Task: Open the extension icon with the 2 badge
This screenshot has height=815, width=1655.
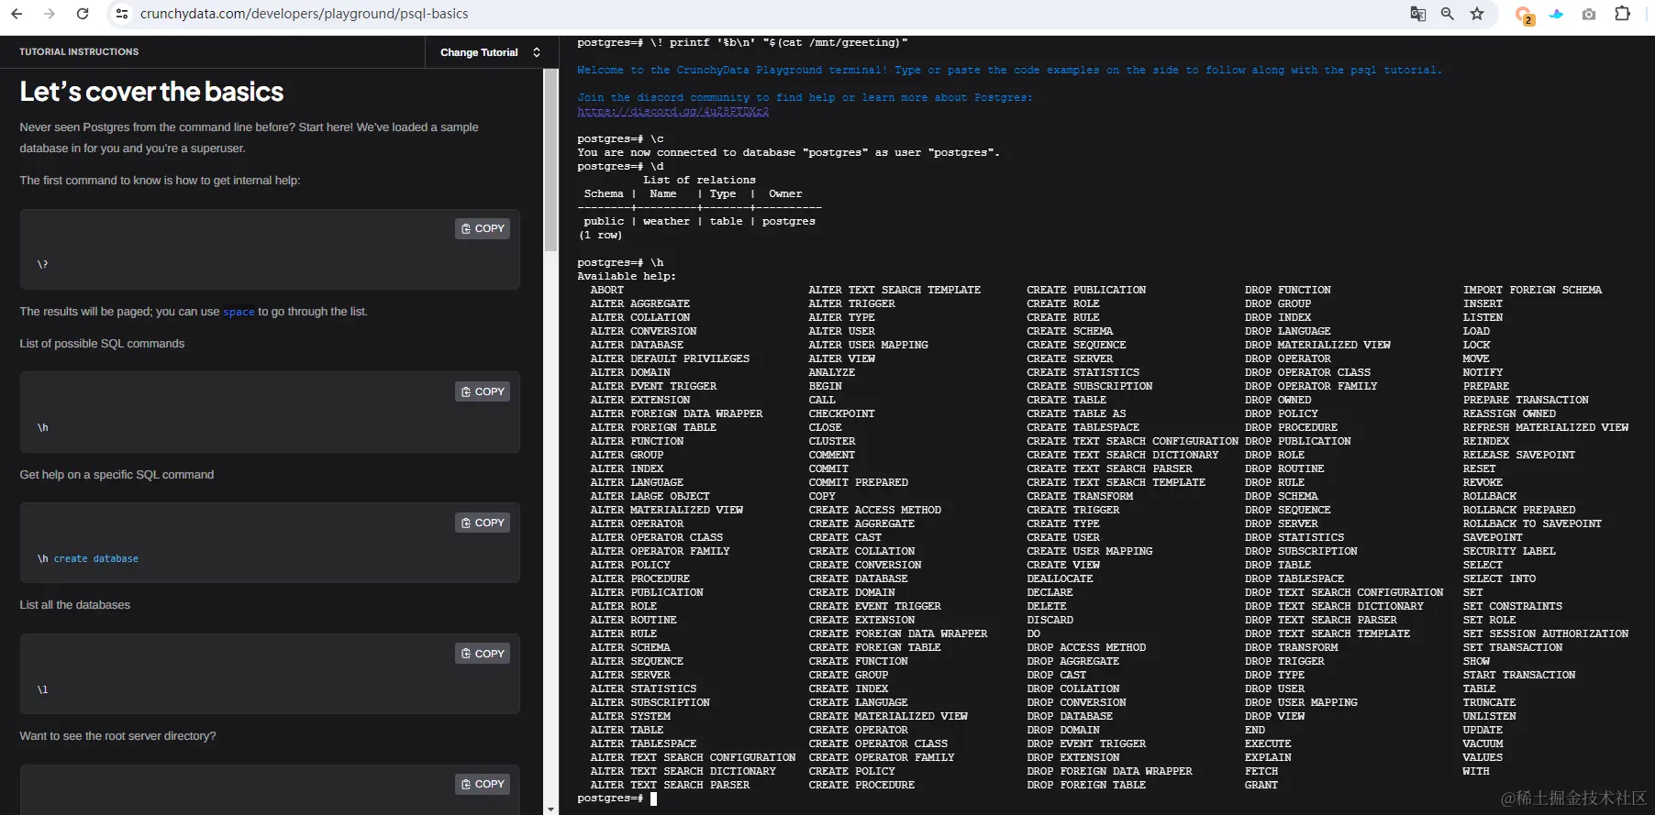Action: [1524, 15]
